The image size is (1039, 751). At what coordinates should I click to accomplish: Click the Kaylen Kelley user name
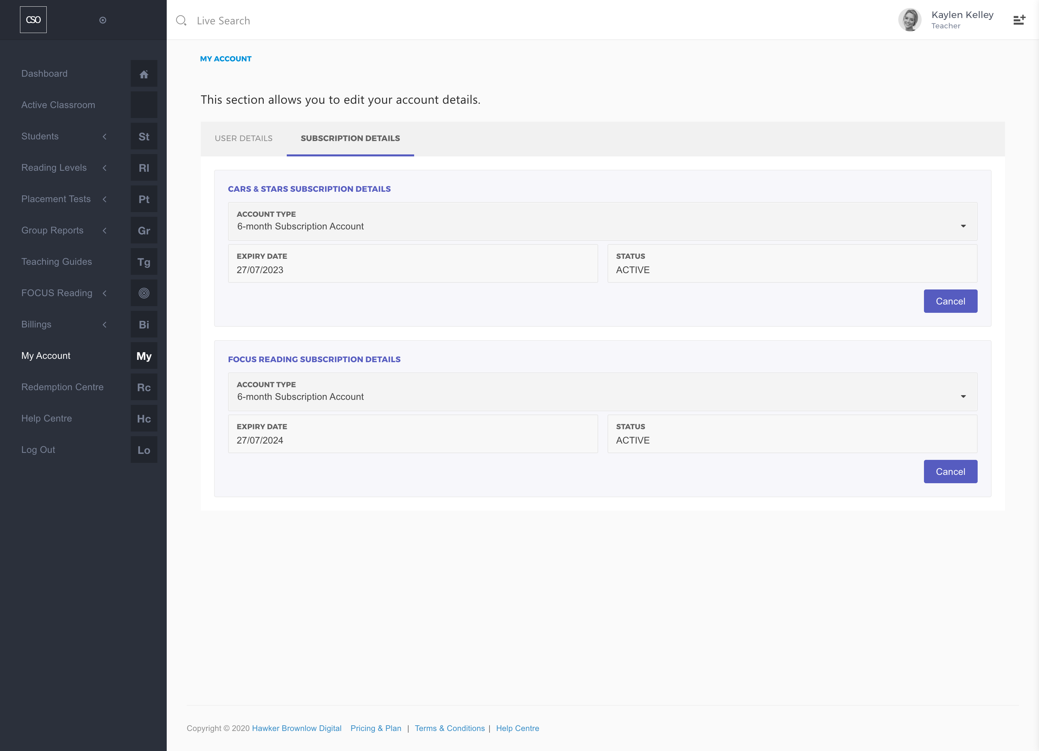pyautogui.click(x=962, y=15)
